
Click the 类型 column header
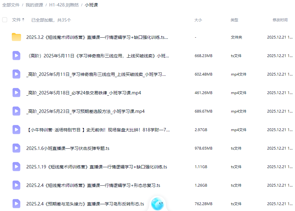[x=234, y=20]
